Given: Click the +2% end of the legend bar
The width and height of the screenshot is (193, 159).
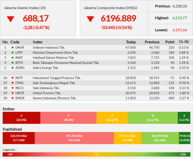Looking at the screenshot, I should pos(183,154).
